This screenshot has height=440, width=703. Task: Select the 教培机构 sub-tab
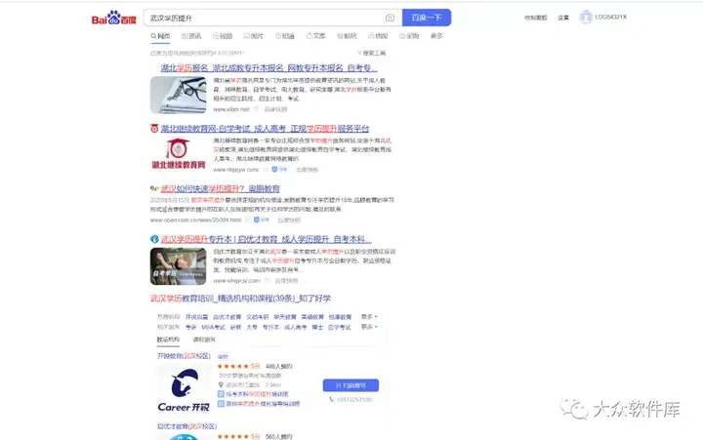pyautogui.click(x=168, y=340)
